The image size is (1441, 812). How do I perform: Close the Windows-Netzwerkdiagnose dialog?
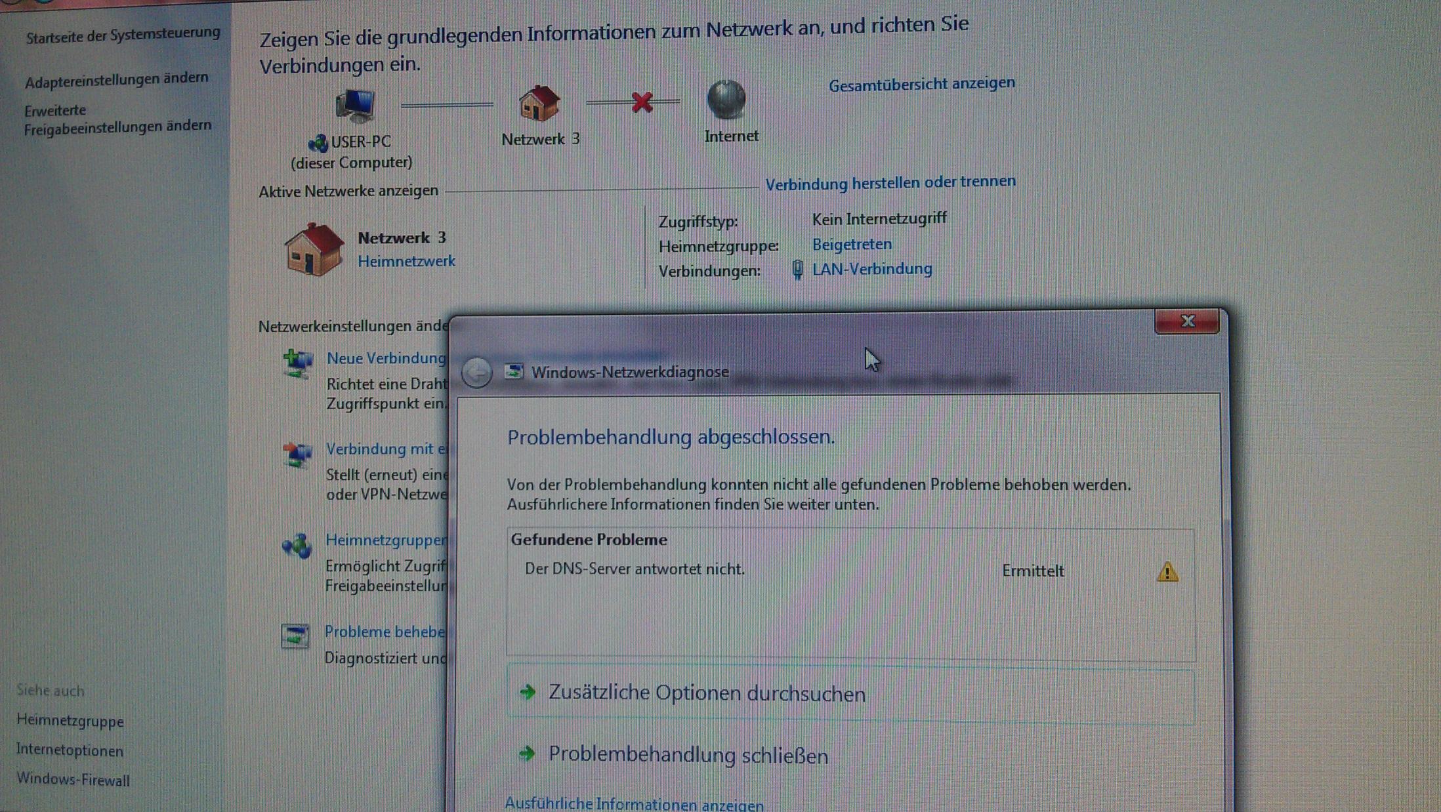pyautogui.click(x=1186, y=321)
